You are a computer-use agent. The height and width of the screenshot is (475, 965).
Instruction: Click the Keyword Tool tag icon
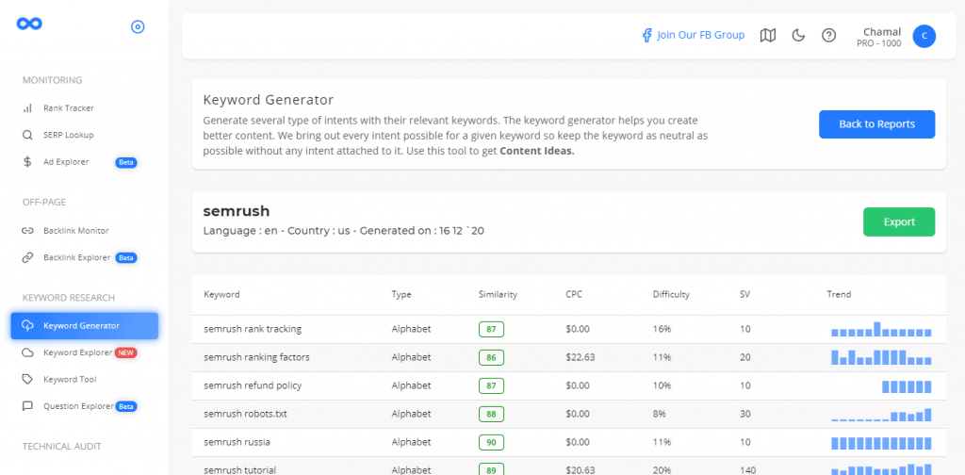[x=27, y=380]
